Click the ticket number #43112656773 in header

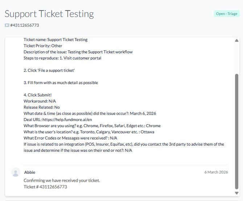point(24,25)
